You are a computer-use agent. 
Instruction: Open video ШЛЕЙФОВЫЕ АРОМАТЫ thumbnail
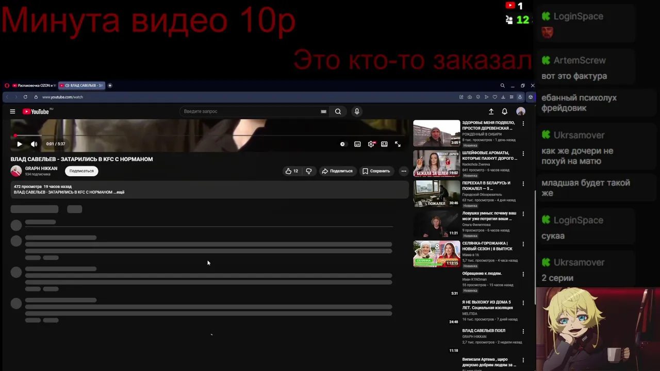pyautogui.click(x=437, y=163)
